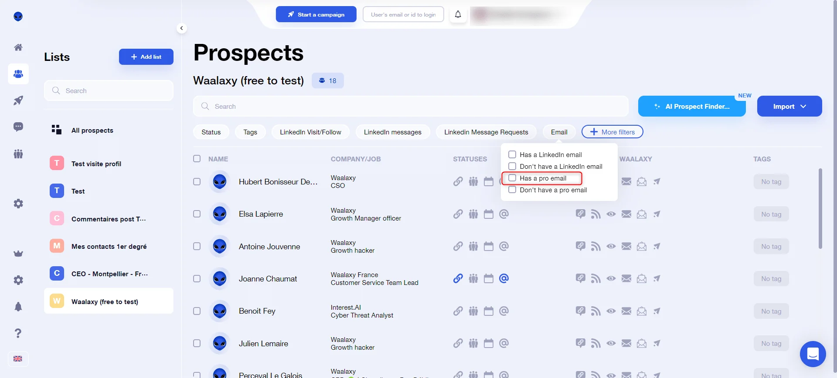Launch the AI Prospect Finder button

(692, 106)
